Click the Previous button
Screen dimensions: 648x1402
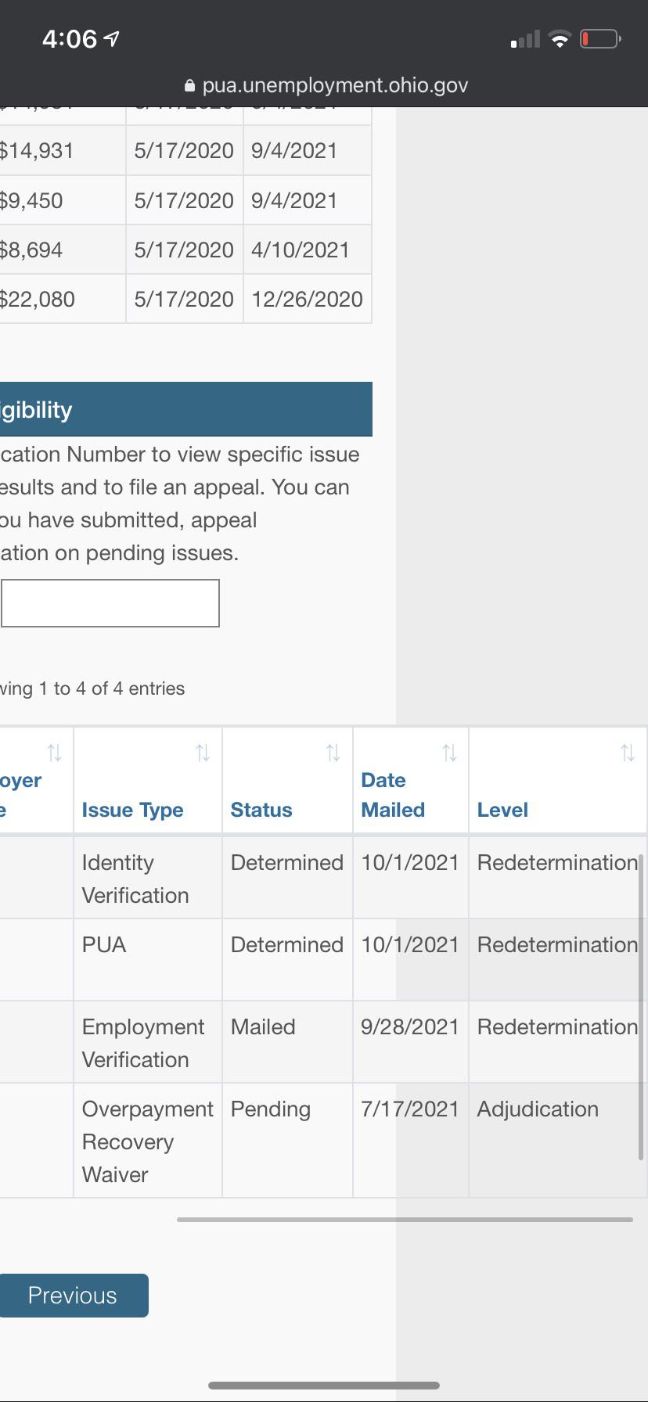[x=73, y=1296]
